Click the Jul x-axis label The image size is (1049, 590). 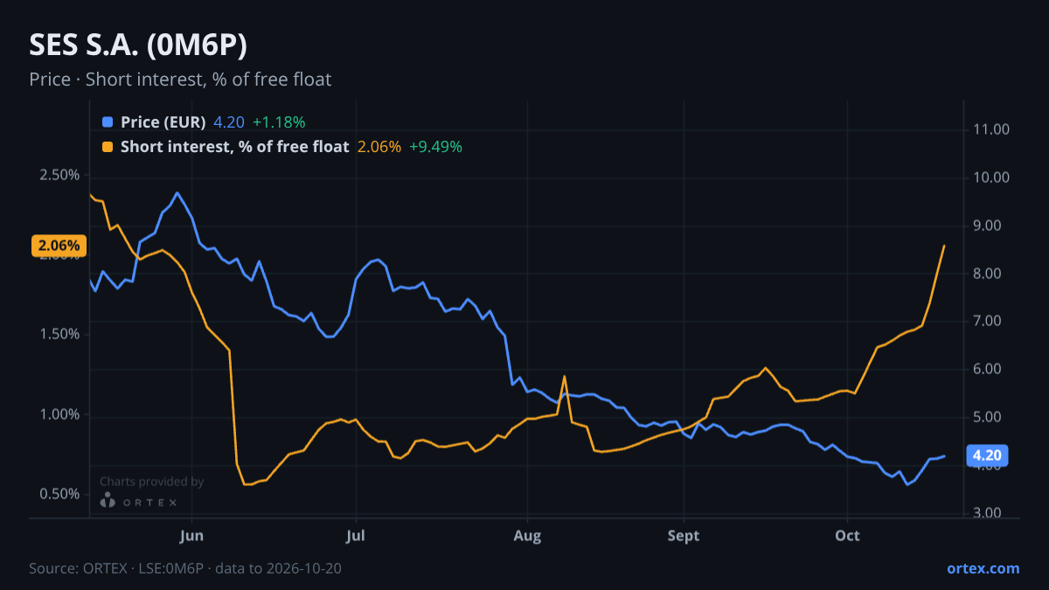click(x=355, y=536)
